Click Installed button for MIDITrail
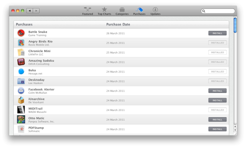The width and height of the screenshot is (246, 148). coord(217,110)
